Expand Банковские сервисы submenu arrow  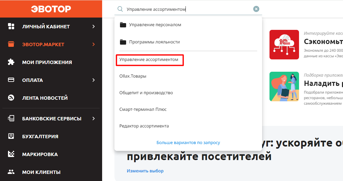pyautogui.click(x=94, y=119)
